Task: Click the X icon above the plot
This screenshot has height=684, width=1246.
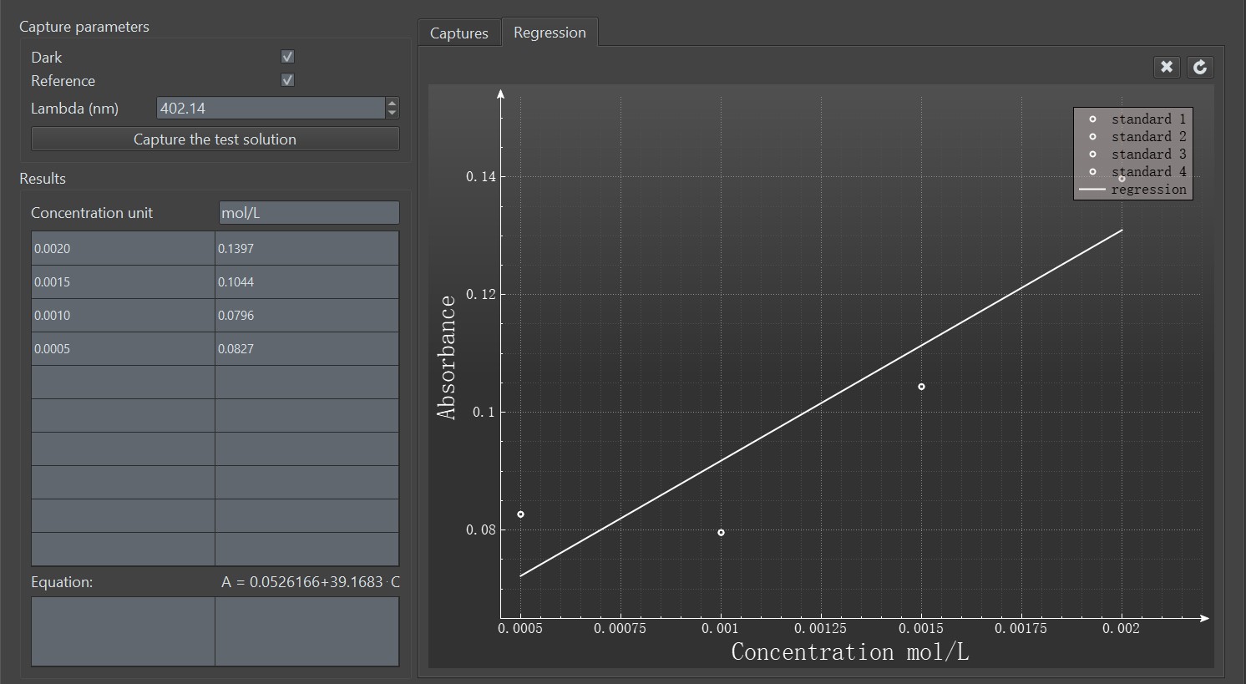Action: [1167, 67]
